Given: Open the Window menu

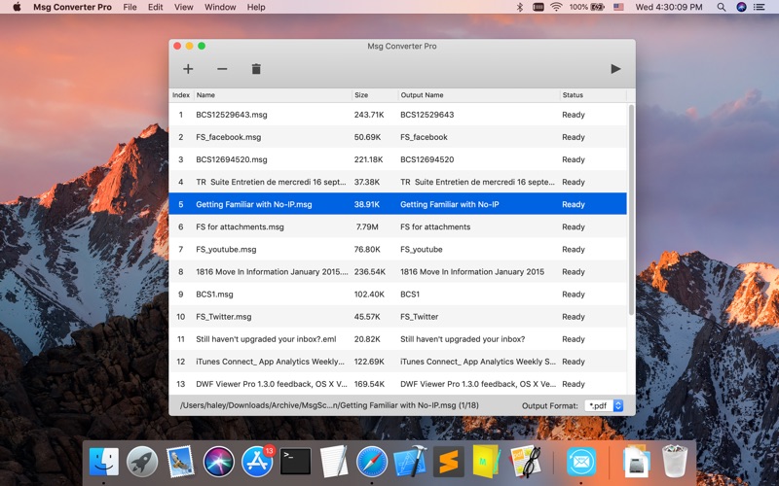Looking at the screenshot, I should [220, 7].
